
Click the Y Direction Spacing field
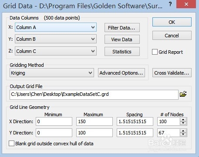click(135, 133)
